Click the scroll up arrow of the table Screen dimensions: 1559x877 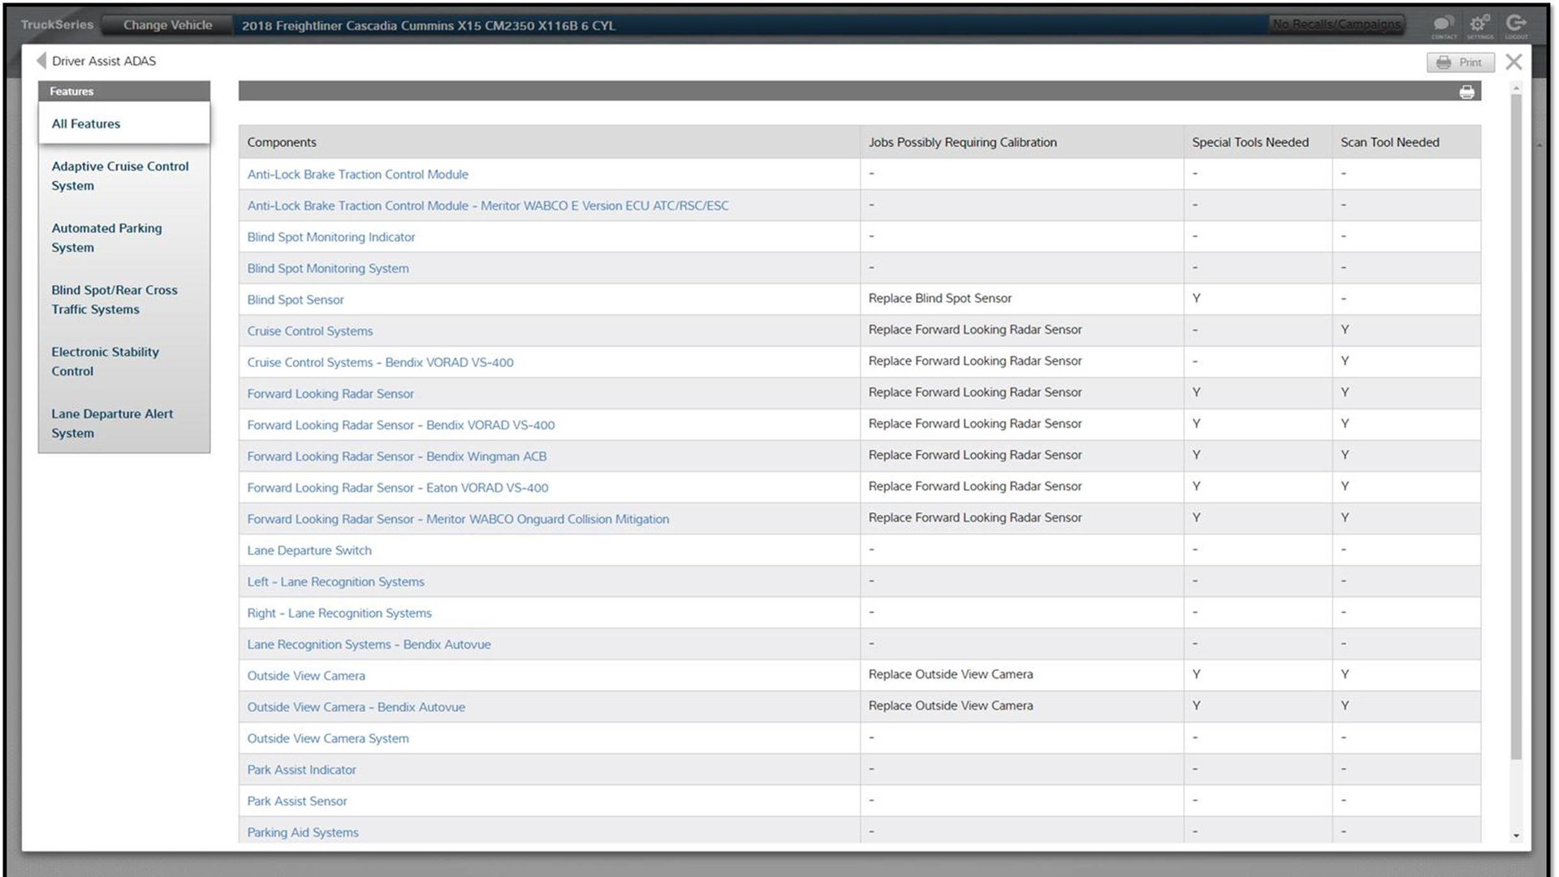(x=1516, y=88)
